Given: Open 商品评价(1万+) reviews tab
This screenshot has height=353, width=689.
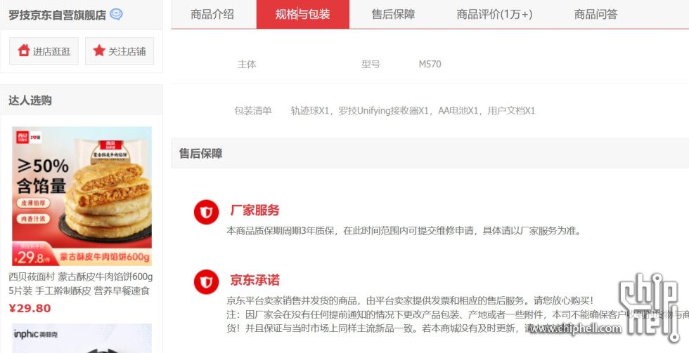Looking at the screenshot, I should click(x=494, y=15).
